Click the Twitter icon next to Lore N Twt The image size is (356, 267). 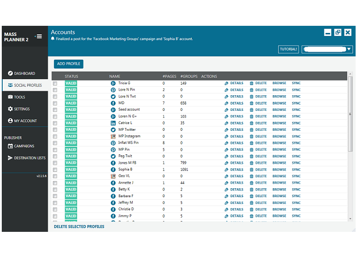click(x=113, y=97)
